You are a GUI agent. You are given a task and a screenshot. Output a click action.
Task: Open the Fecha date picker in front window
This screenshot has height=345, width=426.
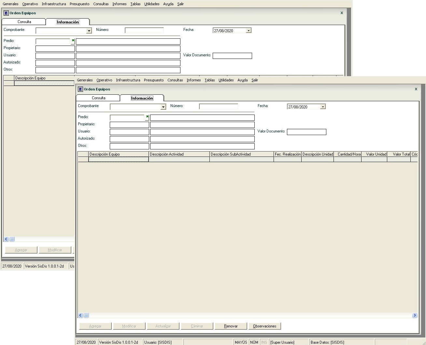[322, 107]
